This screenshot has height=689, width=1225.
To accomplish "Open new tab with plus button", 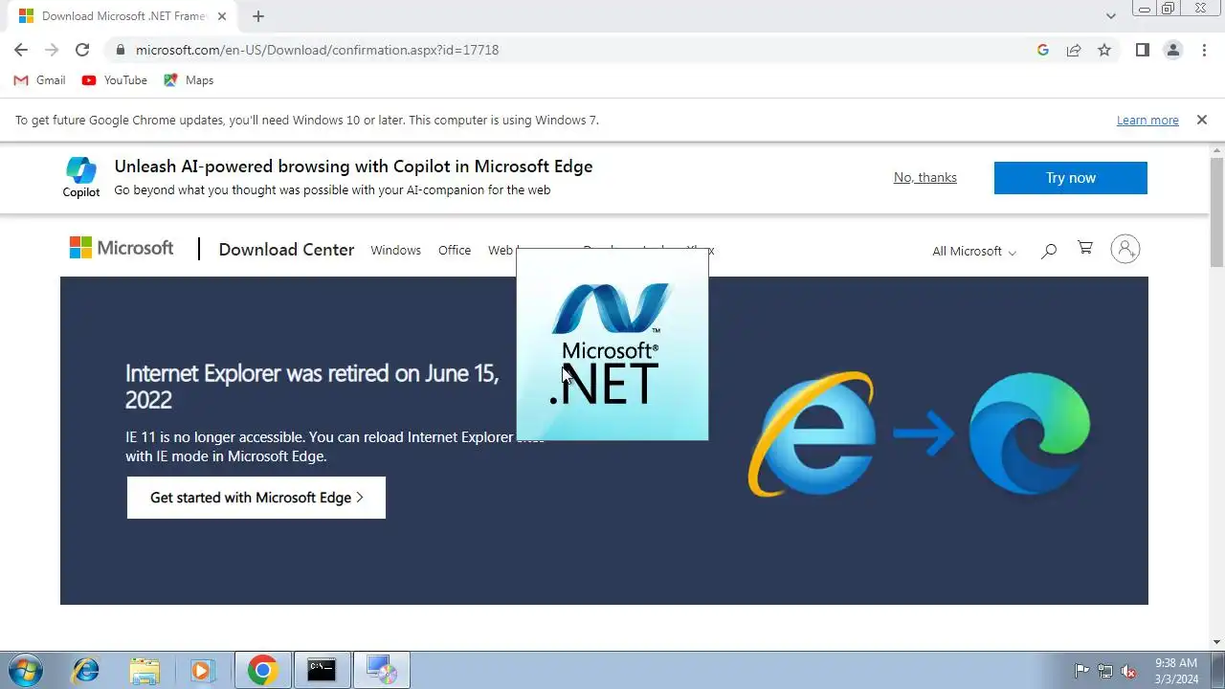I will click(x=258, y=16).
